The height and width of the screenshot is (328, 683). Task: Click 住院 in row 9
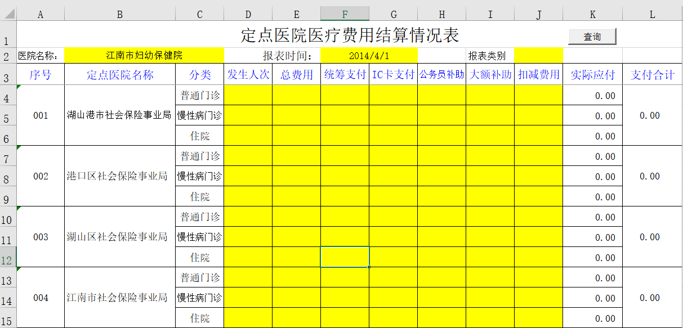coord(200,196)
